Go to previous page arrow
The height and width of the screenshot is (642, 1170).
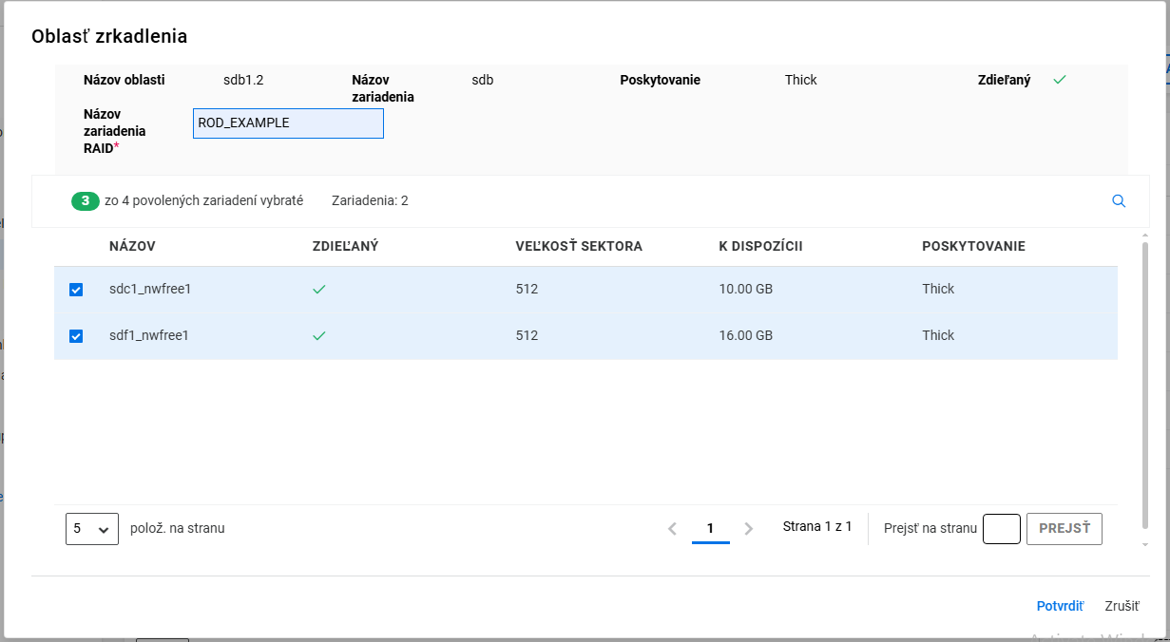click(x=672, y=529)
